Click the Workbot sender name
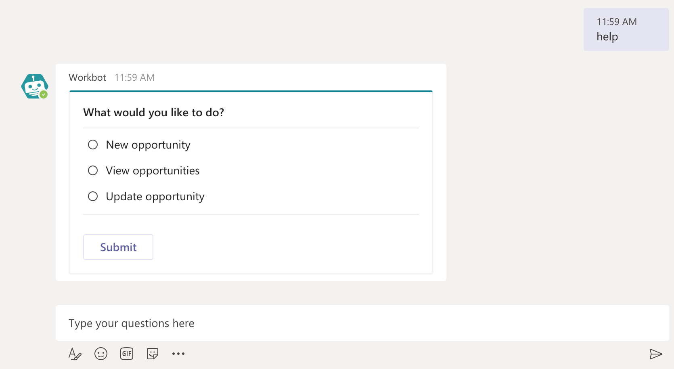 tap(87, 78)
